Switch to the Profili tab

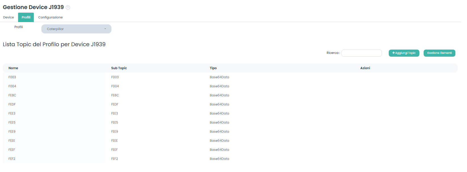26,17
